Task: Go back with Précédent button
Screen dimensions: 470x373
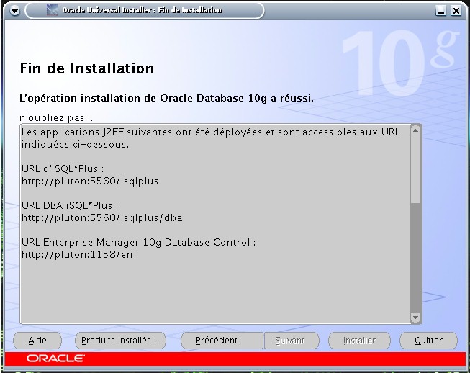Action: (x=222, y=341)
